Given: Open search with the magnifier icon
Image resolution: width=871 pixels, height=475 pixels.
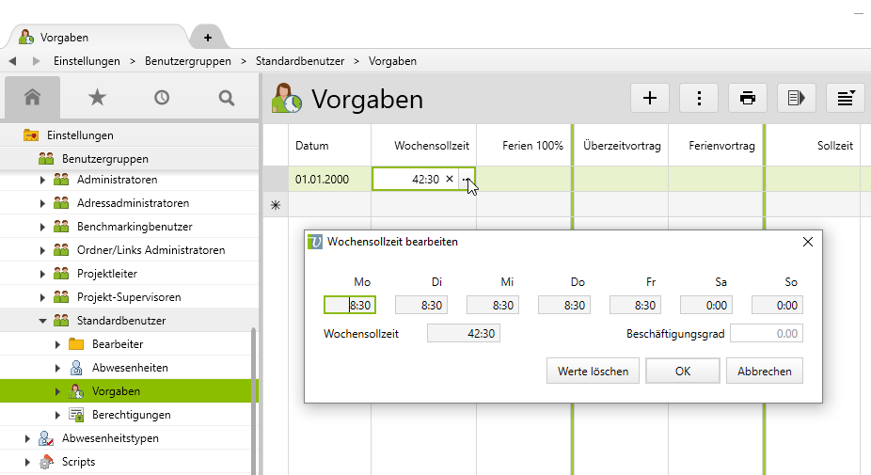Looking at the screenshot, I should coord(226,97).
